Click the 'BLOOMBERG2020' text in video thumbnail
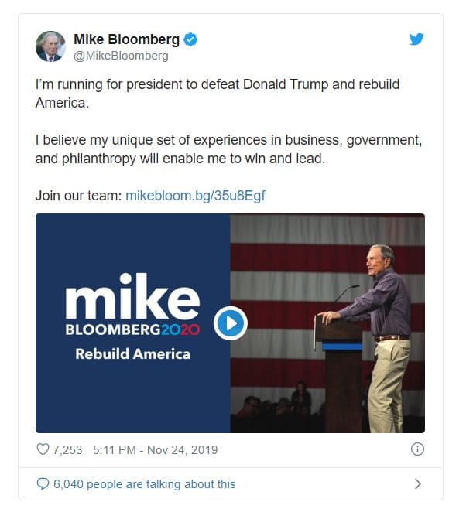Screen dimensions: 473x519 click(132, 329)
